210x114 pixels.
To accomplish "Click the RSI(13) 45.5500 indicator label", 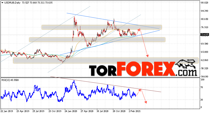I will (x=10, y=80).
